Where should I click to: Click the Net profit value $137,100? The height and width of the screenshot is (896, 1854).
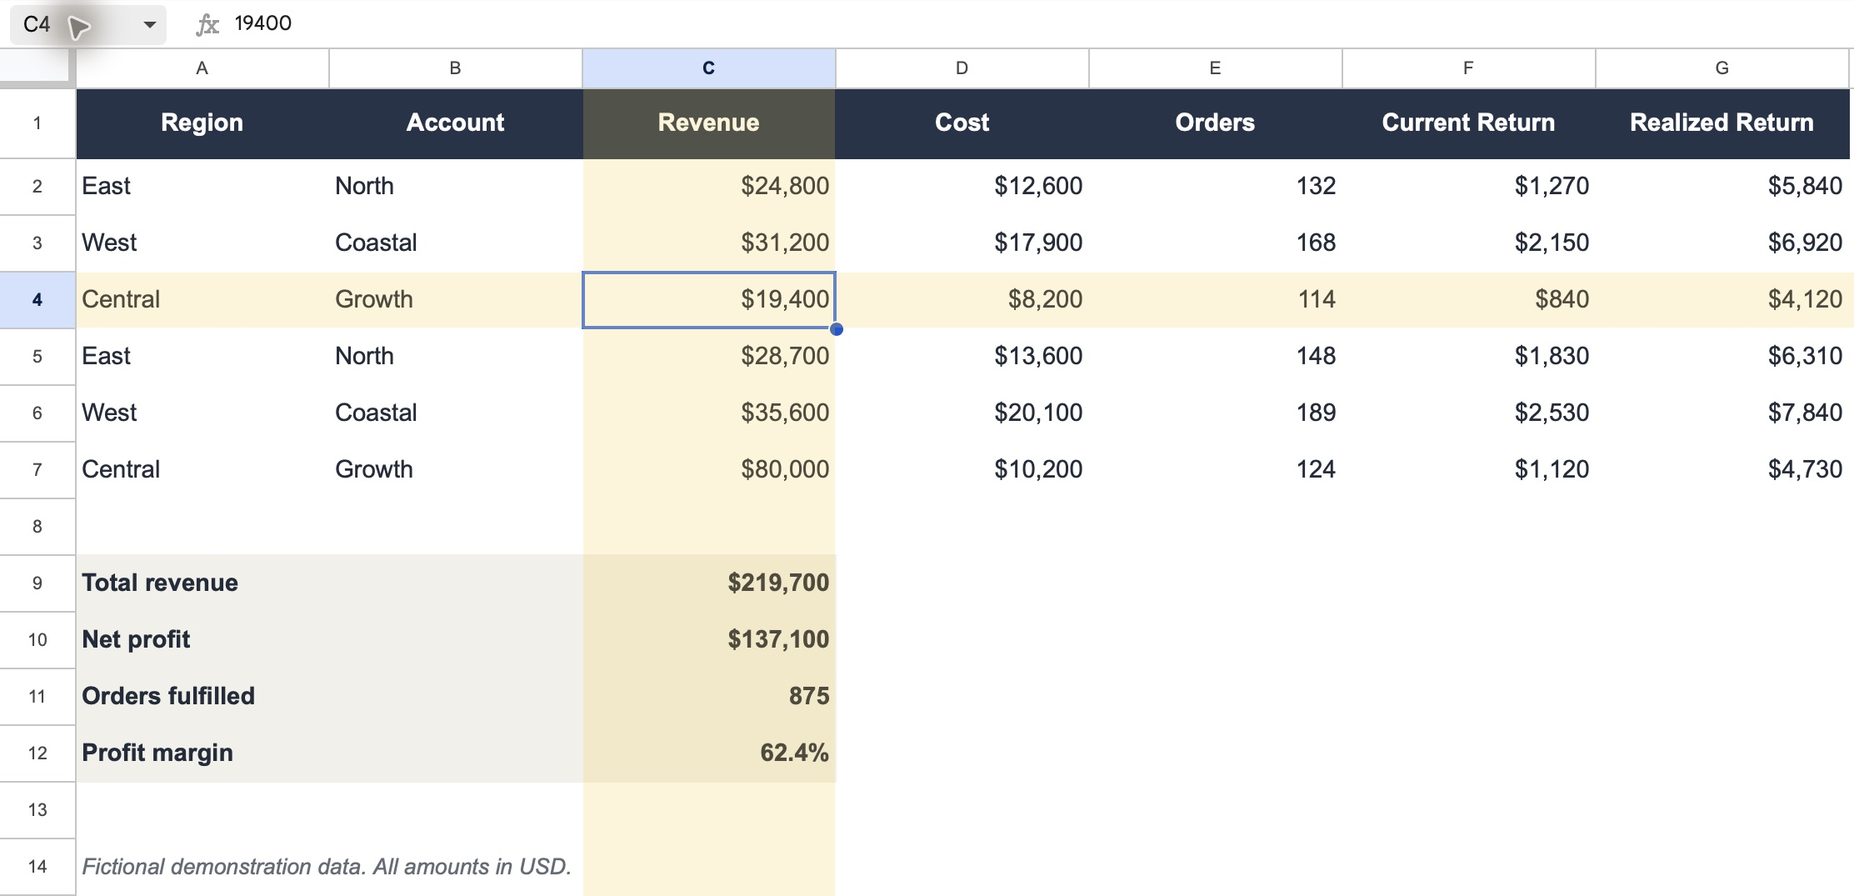click(x=709, y=639)
